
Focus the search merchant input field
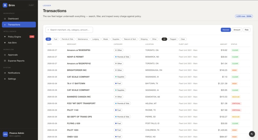tap(69, 30)
